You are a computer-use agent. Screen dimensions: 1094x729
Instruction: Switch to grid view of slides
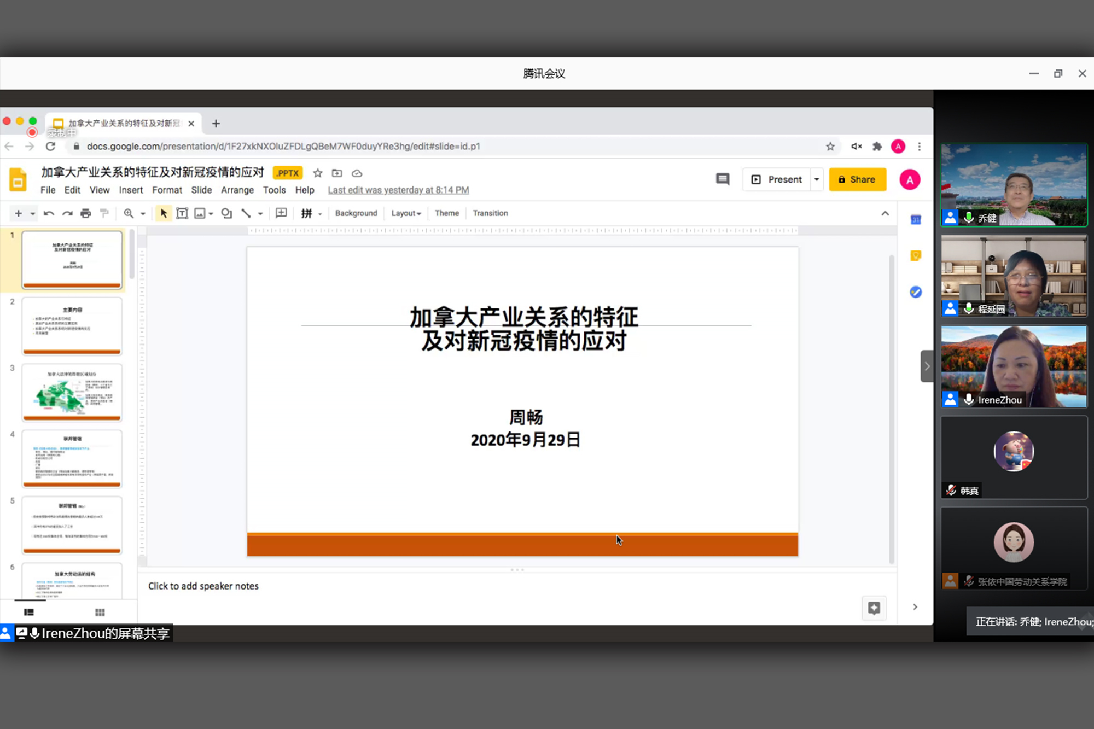[x=100, y=612]
